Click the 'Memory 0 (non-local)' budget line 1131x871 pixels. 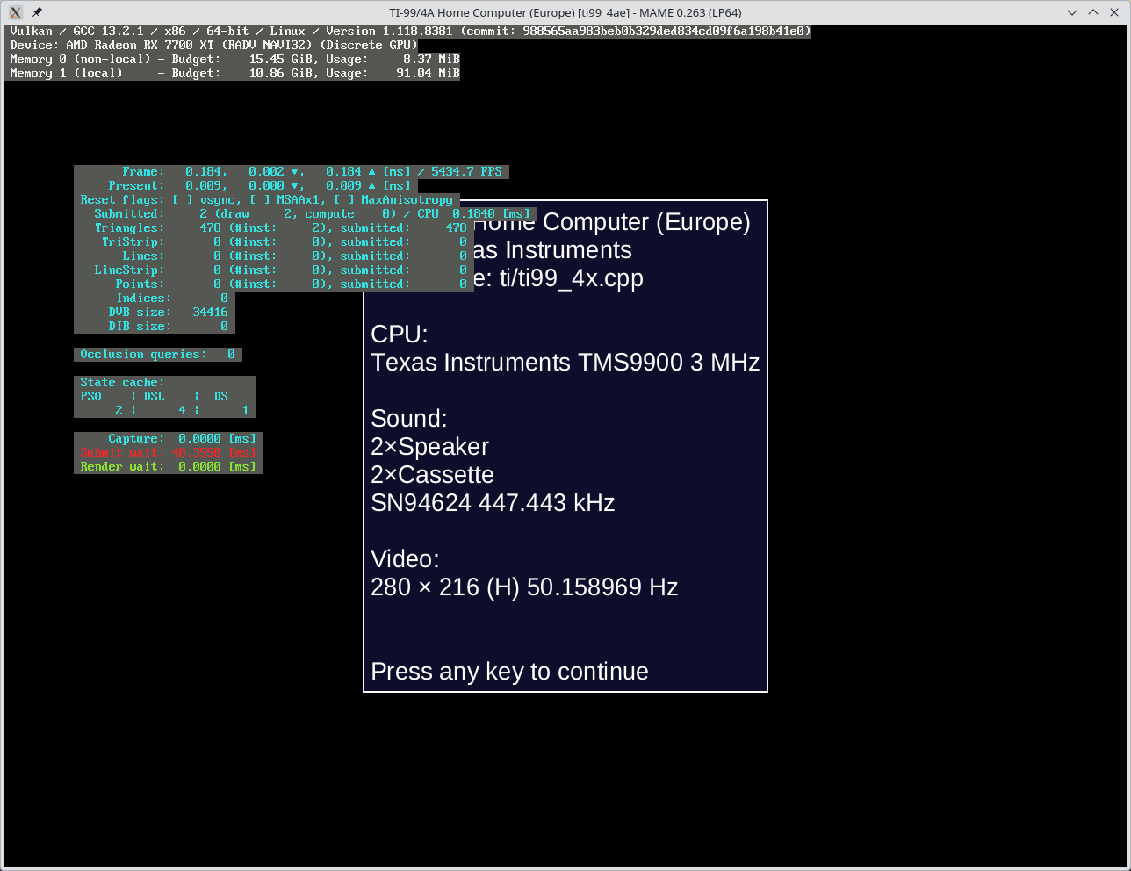click(234, 59)
